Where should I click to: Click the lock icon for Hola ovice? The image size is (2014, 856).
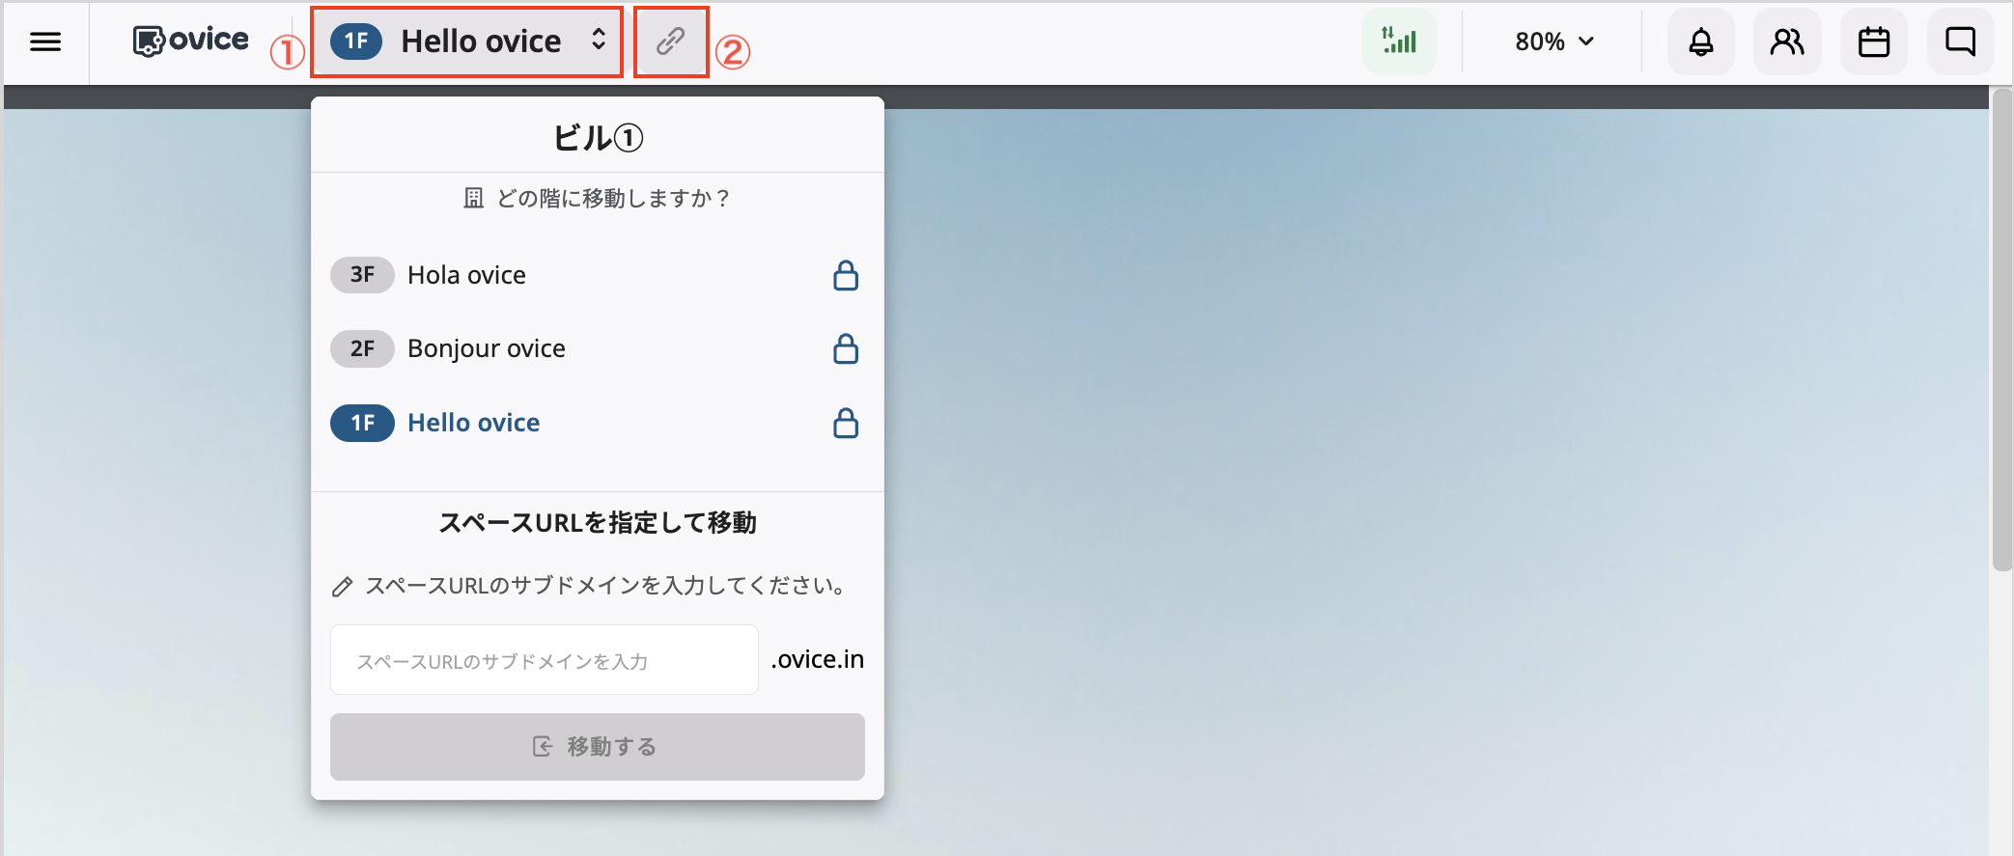(x=846, y=275)
